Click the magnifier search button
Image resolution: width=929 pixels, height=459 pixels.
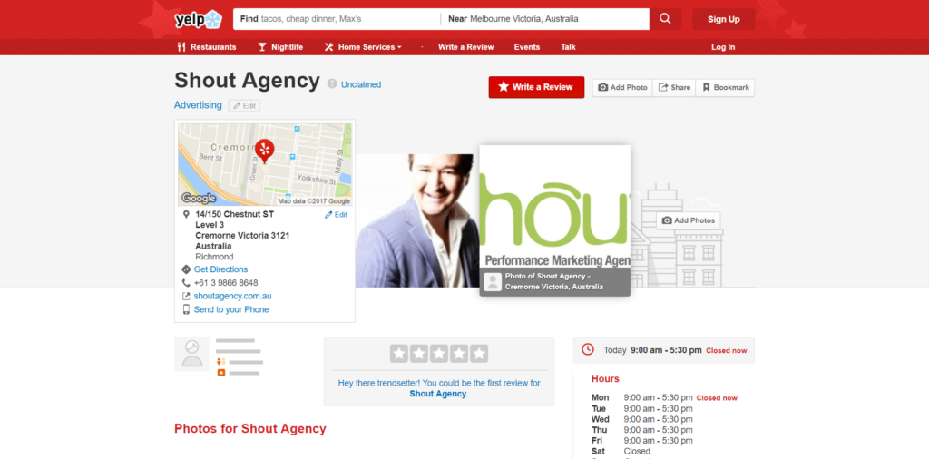665,19
